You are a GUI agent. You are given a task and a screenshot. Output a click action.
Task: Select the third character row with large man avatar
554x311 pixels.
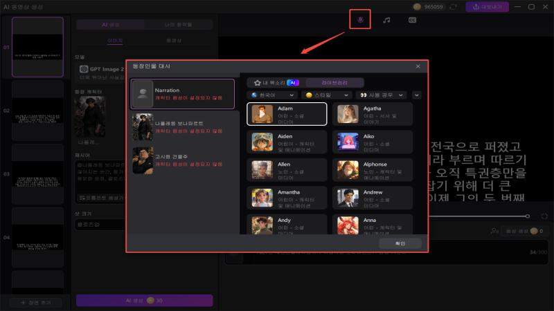coord(183,160)
